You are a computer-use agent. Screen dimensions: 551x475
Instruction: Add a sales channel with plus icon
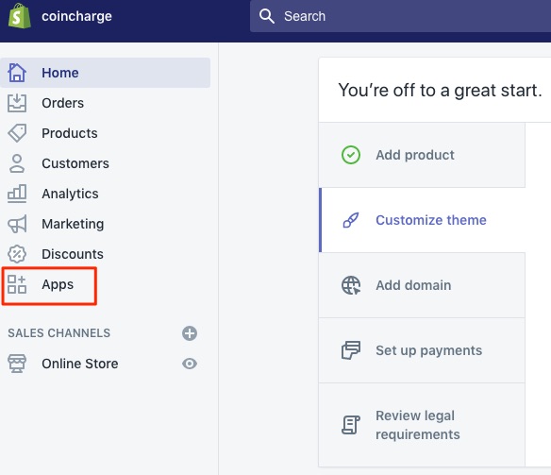coord(190,333)
